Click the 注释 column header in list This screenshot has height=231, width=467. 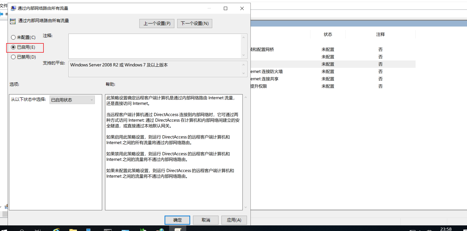380,34
